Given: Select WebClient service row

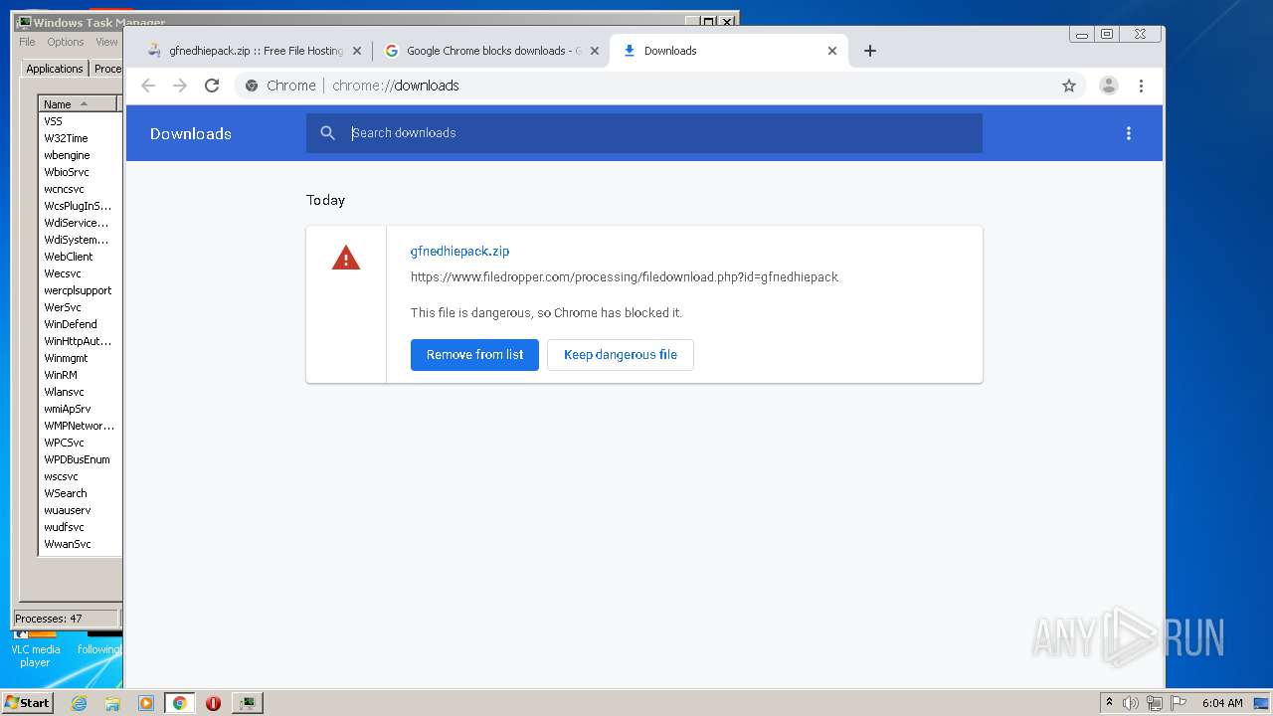Looking at the screenshot, I should click(80, 257).
